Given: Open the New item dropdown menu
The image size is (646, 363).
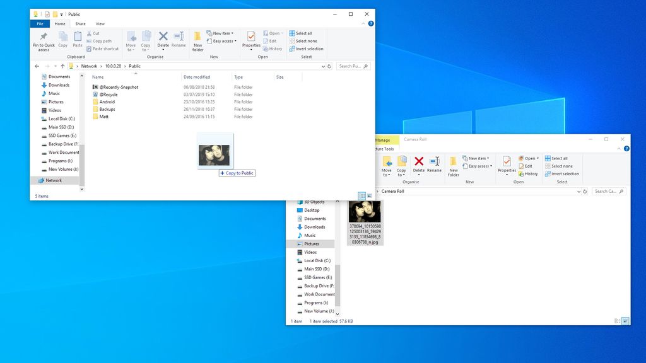Looking at the screenshot, I should coord(221,33).
